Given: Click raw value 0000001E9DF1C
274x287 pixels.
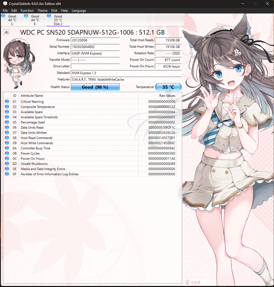Looking at the screenshot, I should tap(162, 127).
